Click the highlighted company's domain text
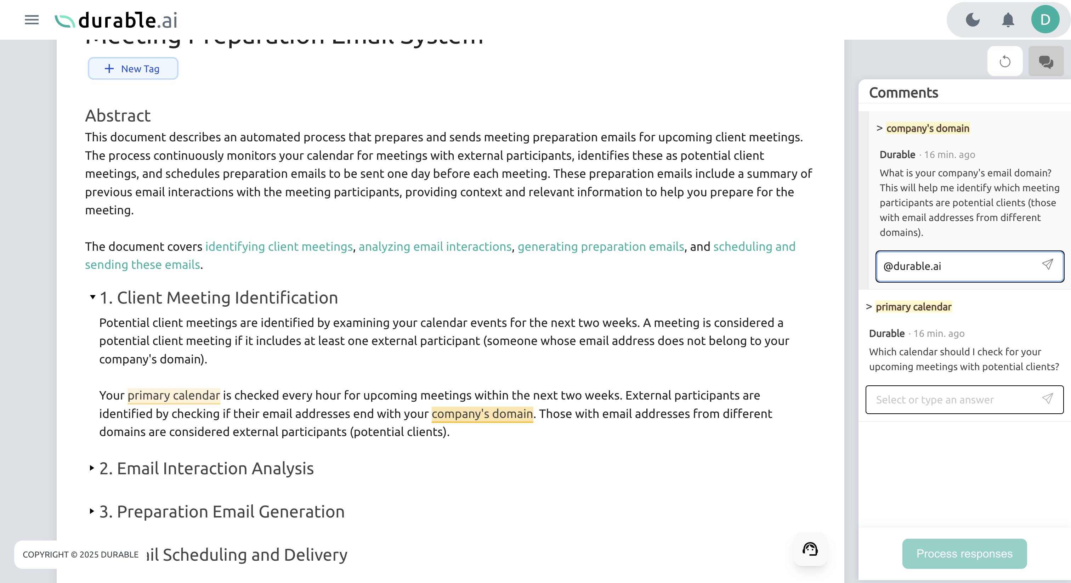The image size is (1071, 583). (x=482, y=414)
